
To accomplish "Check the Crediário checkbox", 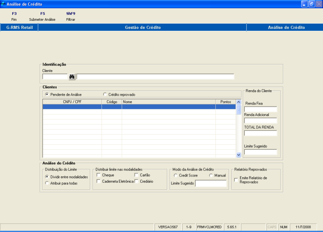I will click(136, 181).
